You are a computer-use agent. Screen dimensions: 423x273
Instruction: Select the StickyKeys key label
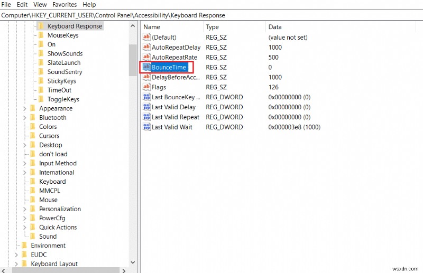(x=62, y=81)
